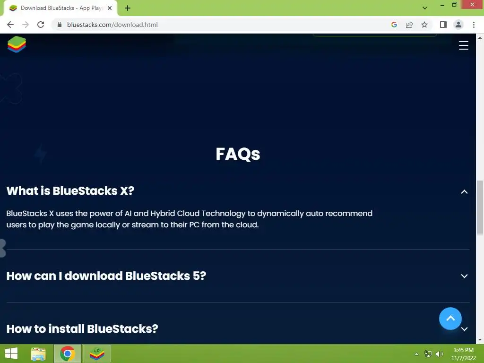Open a new browser tab
The image size is (484, 363).
coord(128,8)
